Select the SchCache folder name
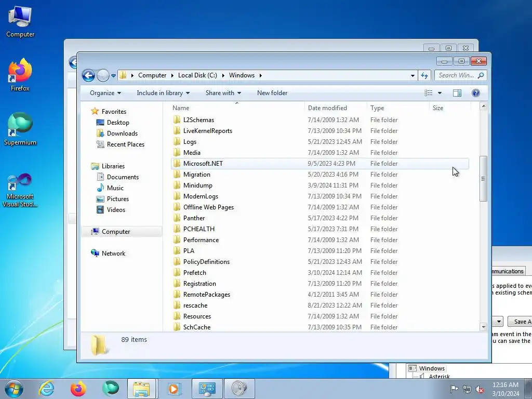532x399 pixels. point(197,327)
